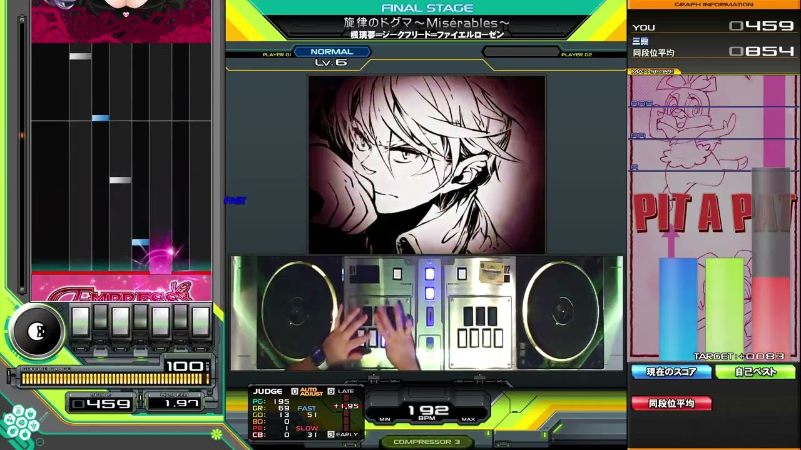Image resolution: width=801 pixels, height=450 pixels.
Task: Tap the seventh, rightmost white key
Action: click(200, 321)
